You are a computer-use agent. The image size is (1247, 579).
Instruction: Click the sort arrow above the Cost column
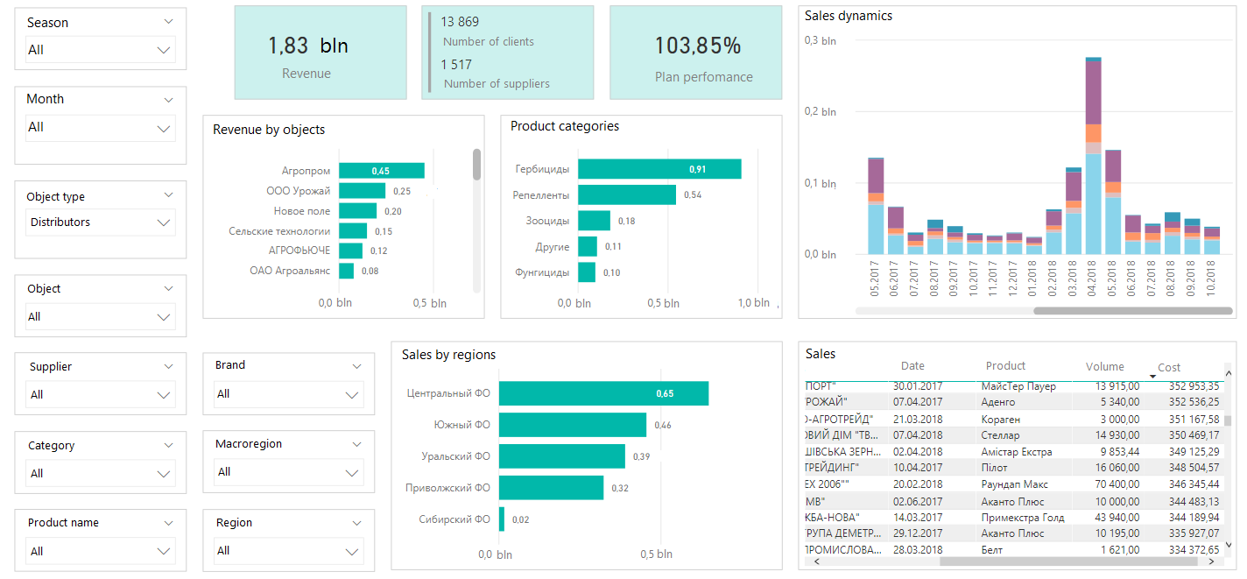pos(1152,376)
